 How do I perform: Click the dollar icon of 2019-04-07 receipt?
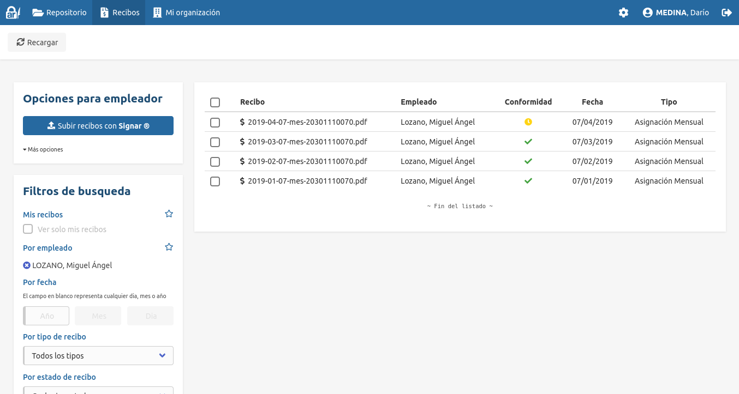pos(242,122)
